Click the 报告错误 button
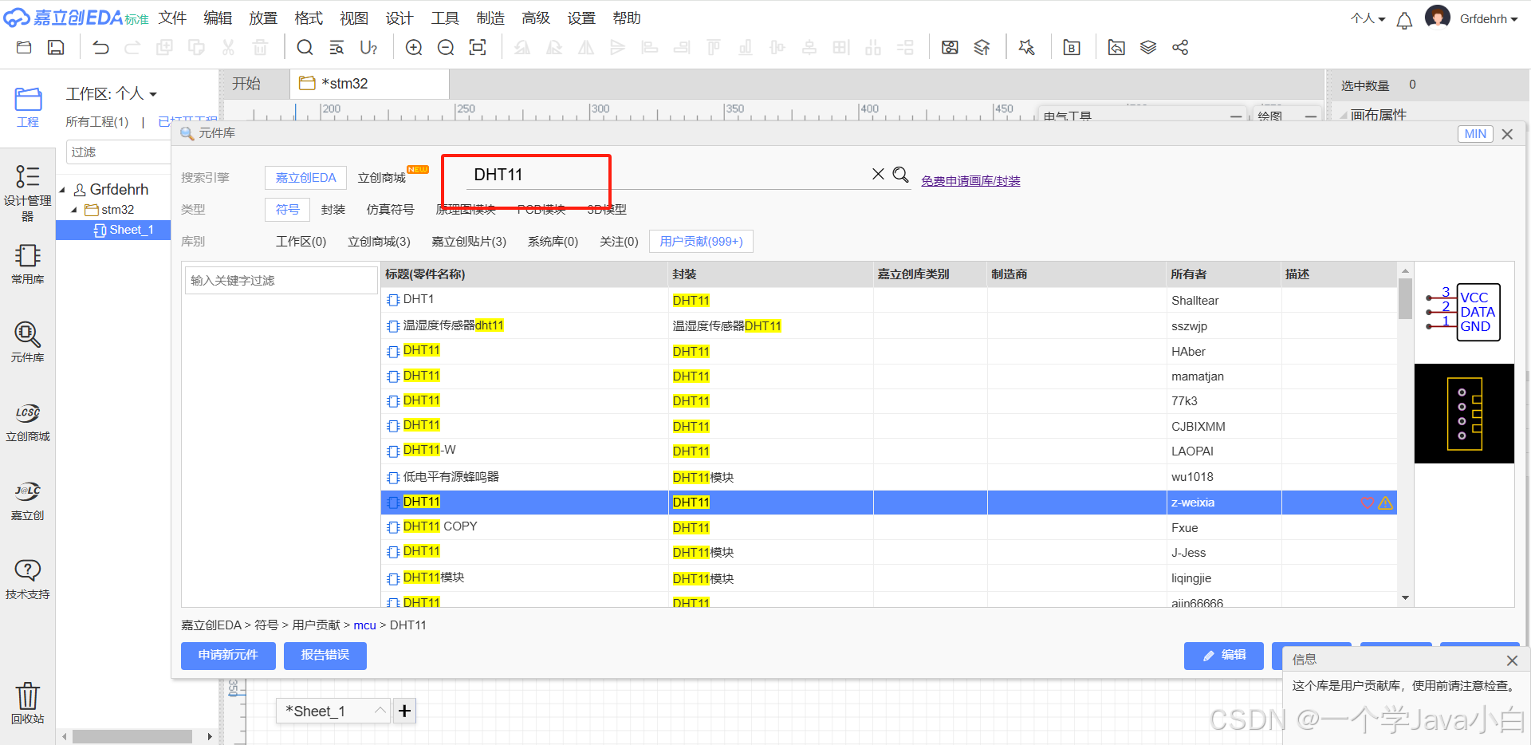 [325, 655]
